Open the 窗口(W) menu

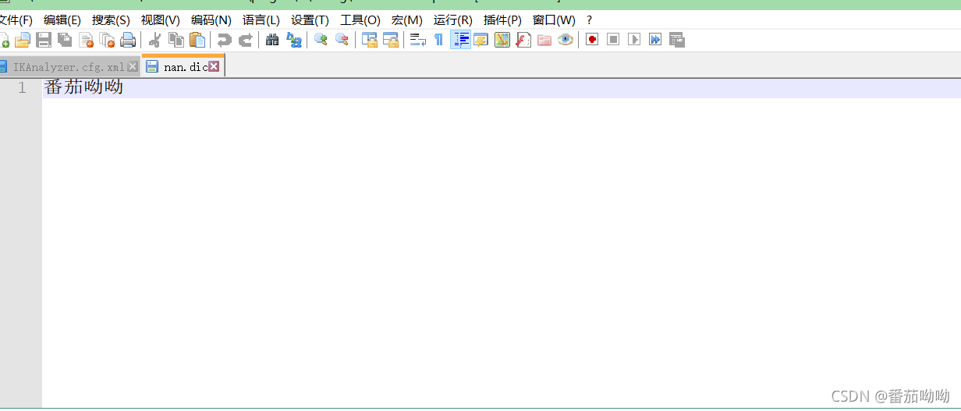click(554, 20)
